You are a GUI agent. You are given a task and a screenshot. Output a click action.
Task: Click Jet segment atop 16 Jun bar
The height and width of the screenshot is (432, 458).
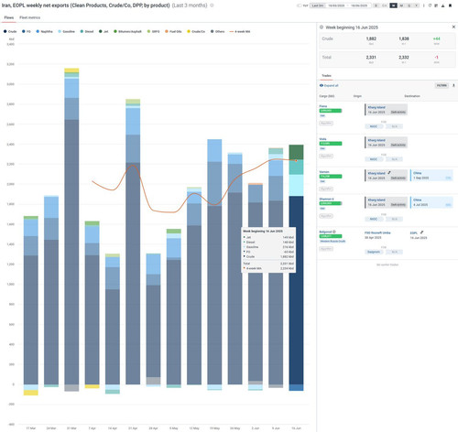(296, 152)
